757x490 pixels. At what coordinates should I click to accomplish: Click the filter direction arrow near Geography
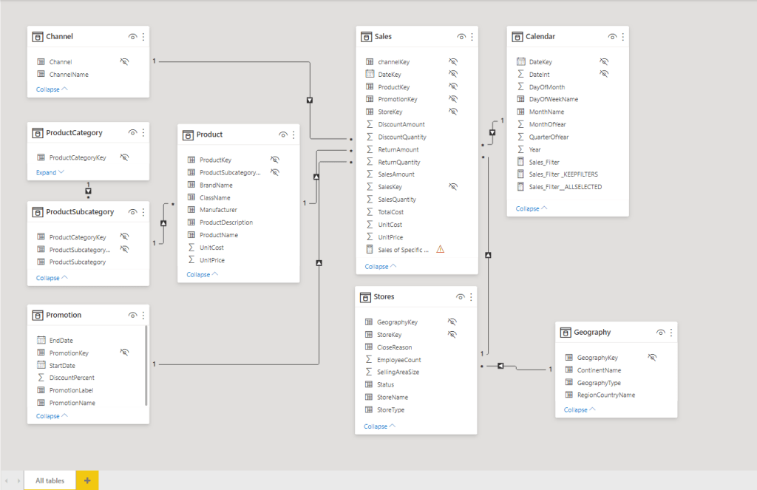tap(500, 366)
